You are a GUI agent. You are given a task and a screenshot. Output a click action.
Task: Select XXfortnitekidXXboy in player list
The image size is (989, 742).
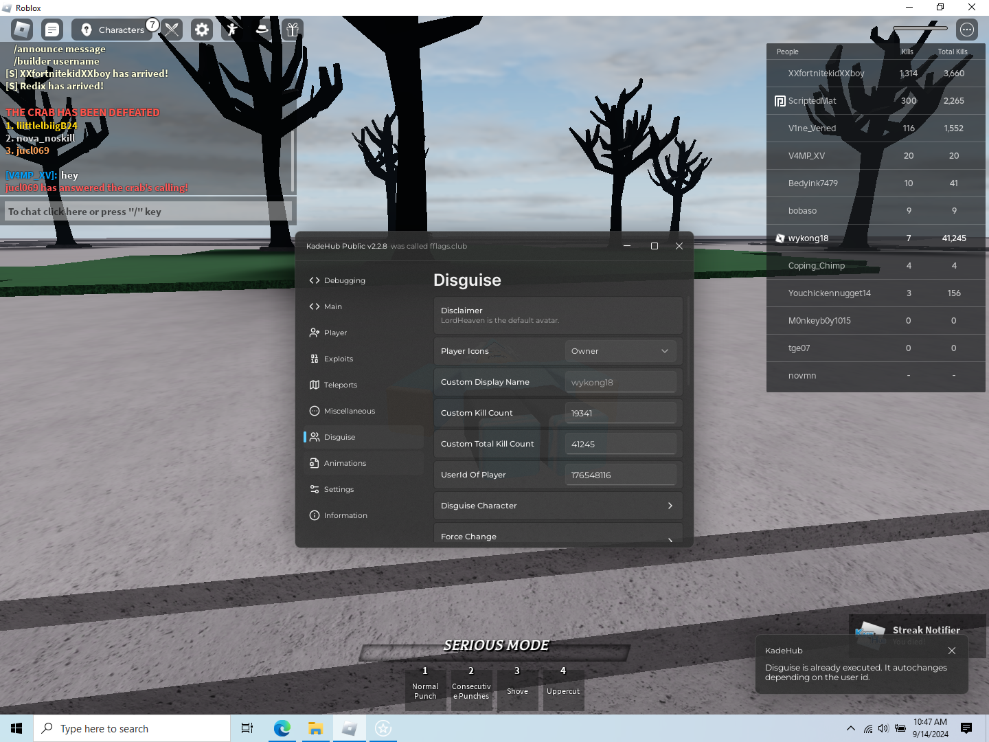coord(876,73)
